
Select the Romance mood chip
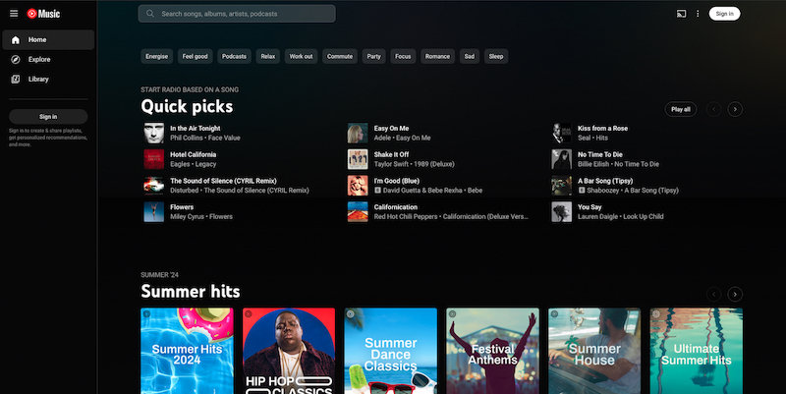[437, 56]
